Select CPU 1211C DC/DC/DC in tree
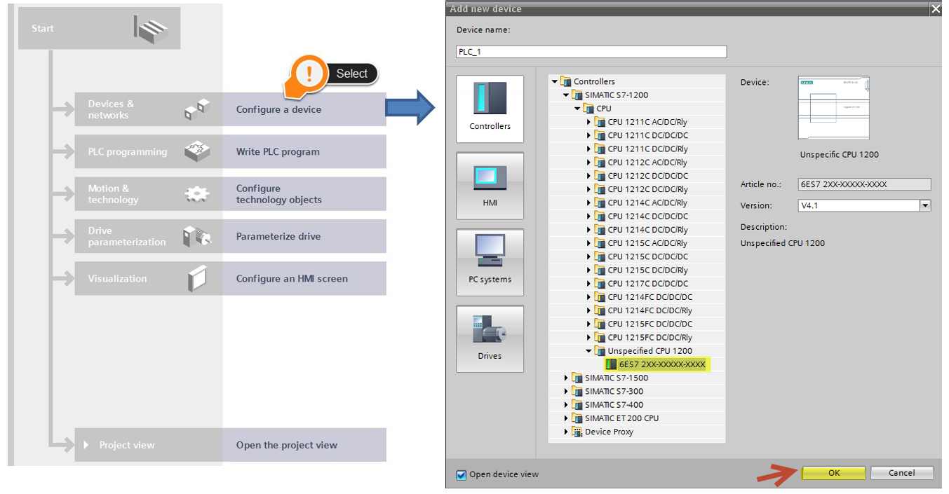 (x=647, y=135)
